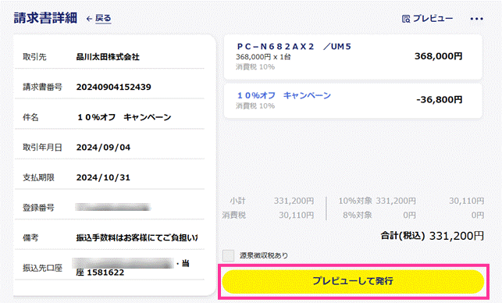Tick the 源泉徴収税あり checkbox
Screen dimensions: 502x303
click(228, 255)
